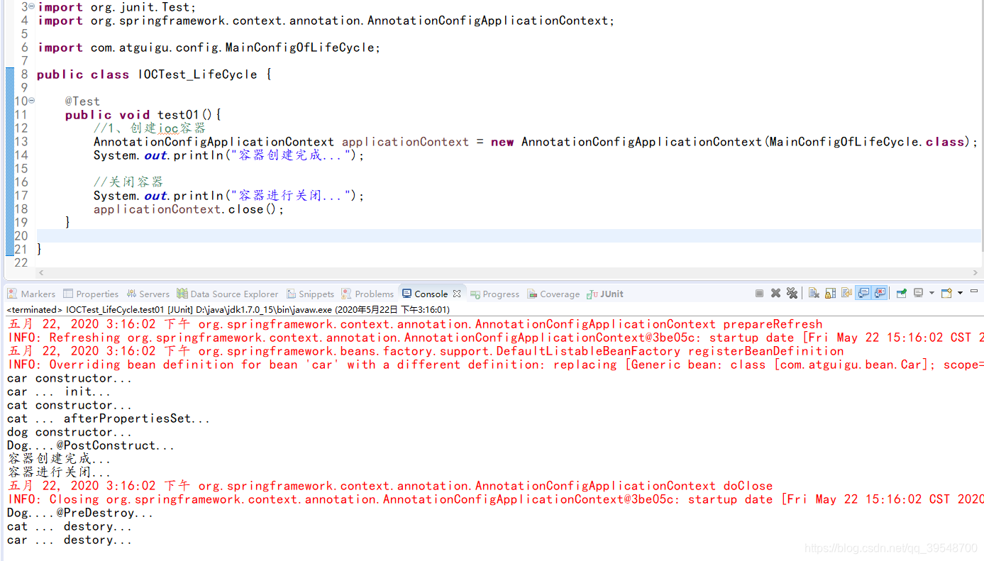
Task: Toggle Scroll Lock in console
Action: (x=830, y=293)
